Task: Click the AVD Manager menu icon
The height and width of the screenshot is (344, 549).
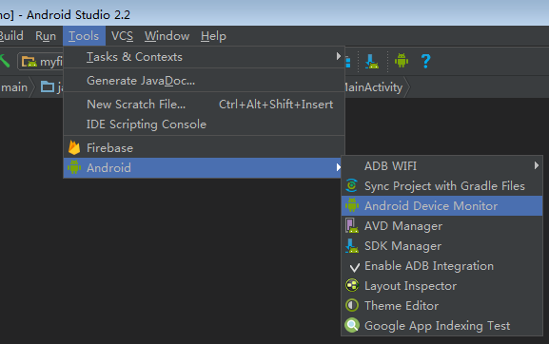Action: click(352, 225)
